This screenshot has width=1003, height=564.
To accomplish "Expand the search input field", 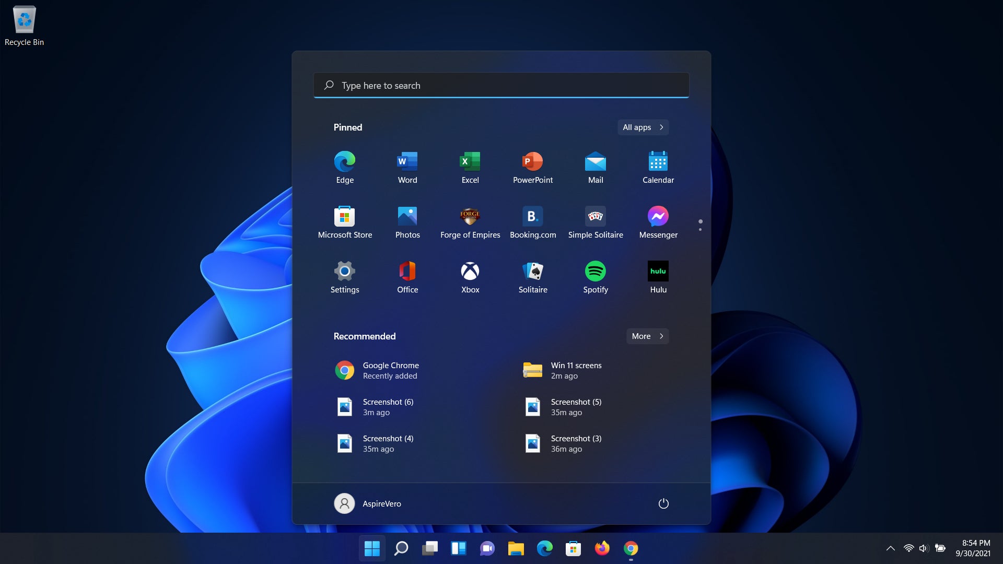I will pos(501,85).
